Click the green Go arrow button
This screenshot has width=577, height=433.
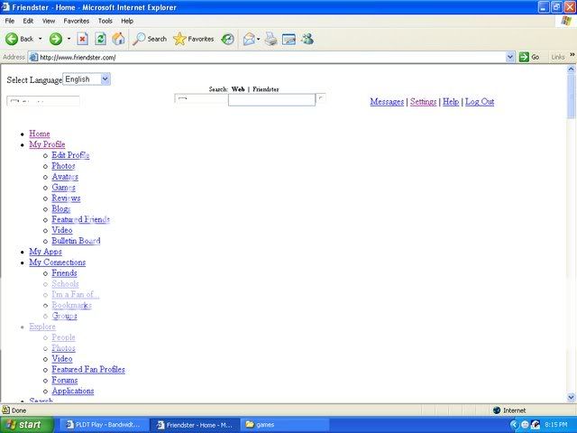point(524,57)
